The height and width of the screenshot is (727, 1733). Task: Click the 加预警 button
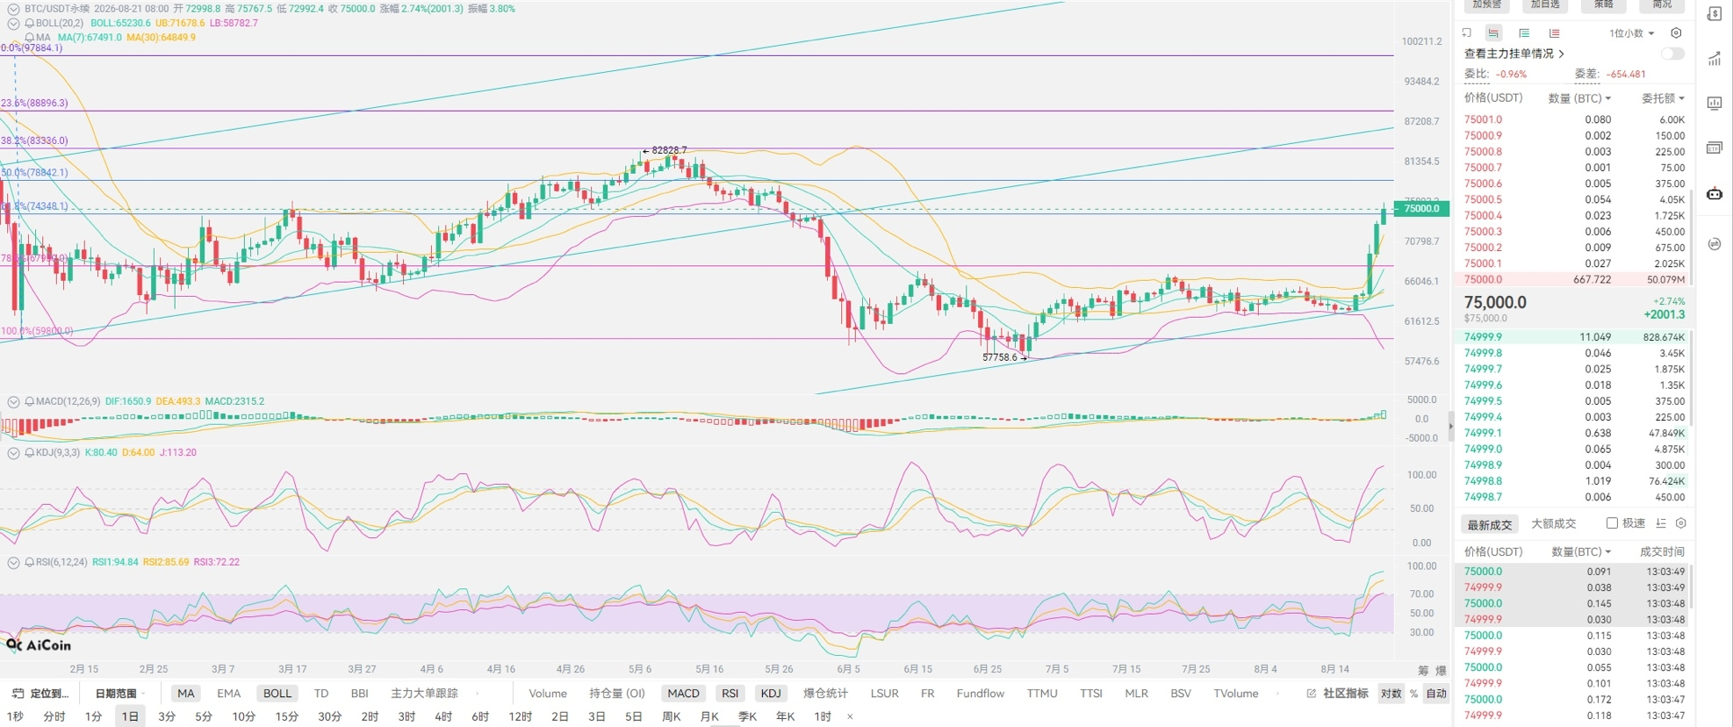point(1487,5)
